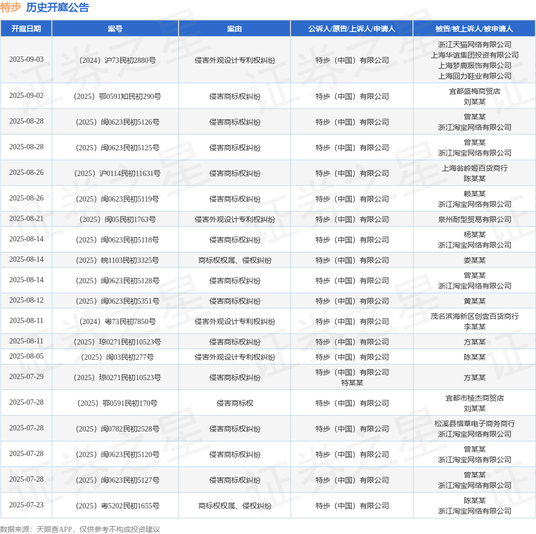
Task: Click defendant 宜都盛梅商贸店
Action: coord(474,91)
